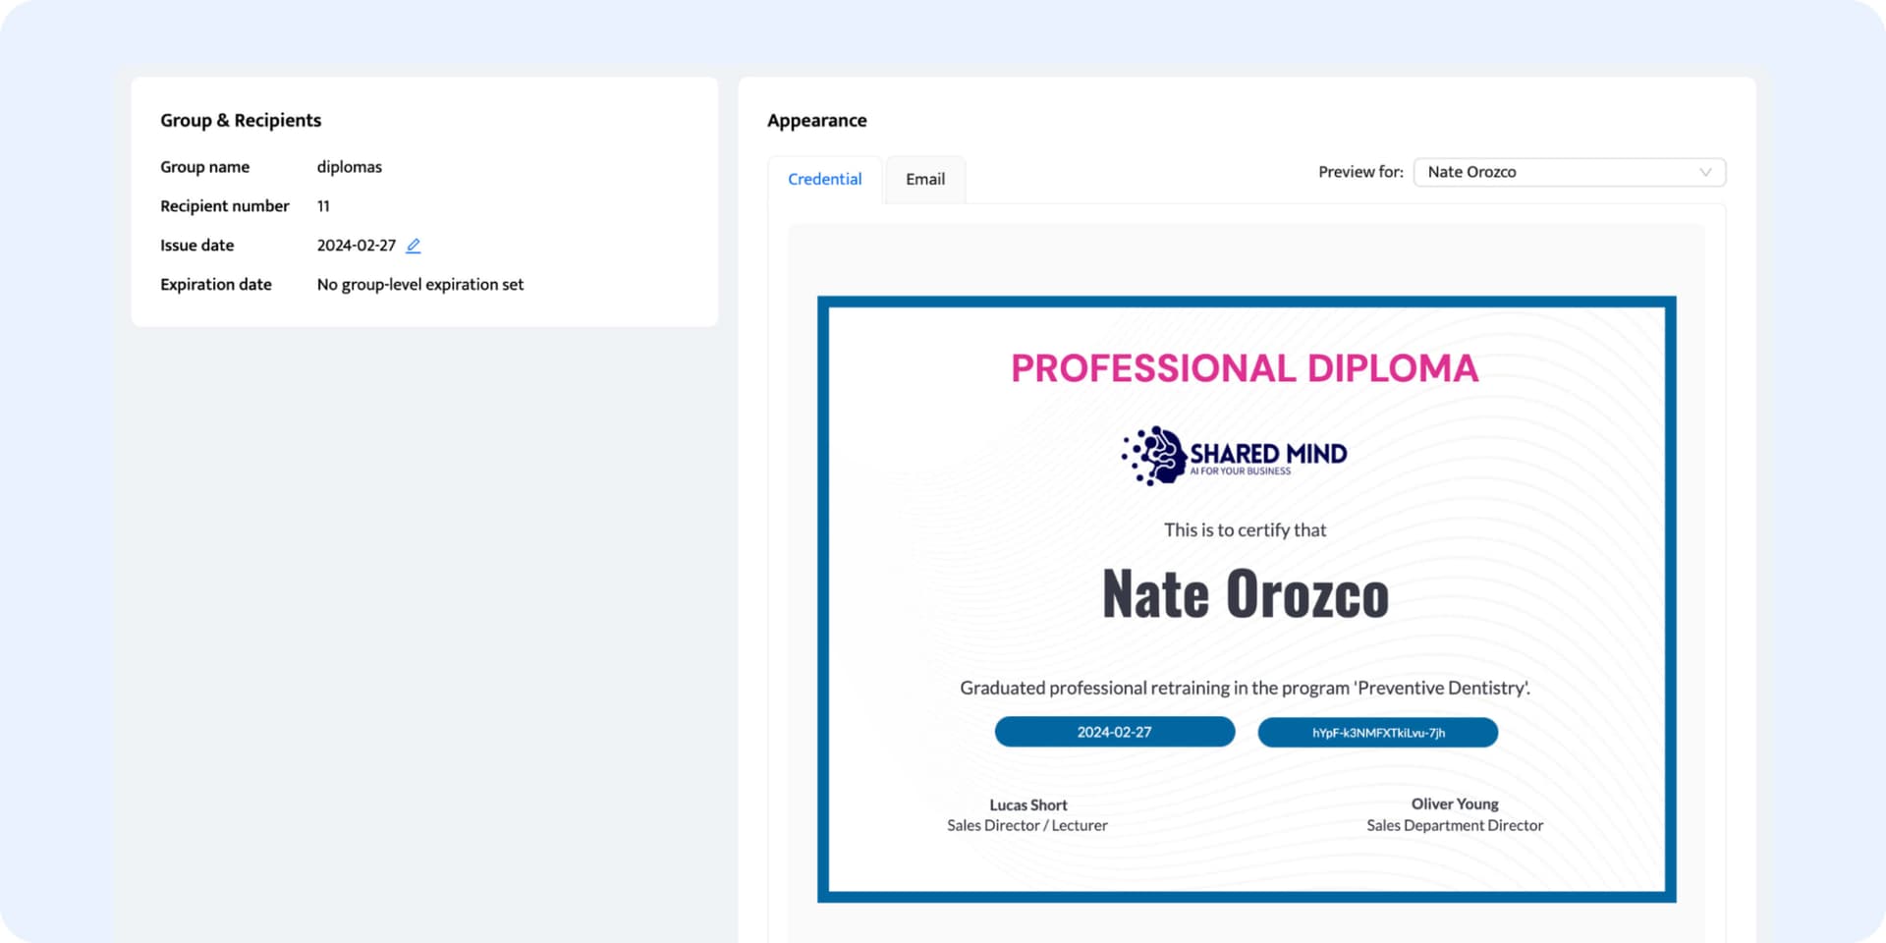Expand the Preview for dropdown chevron
1886x943 pixels.
click(x=1705, y=172)
